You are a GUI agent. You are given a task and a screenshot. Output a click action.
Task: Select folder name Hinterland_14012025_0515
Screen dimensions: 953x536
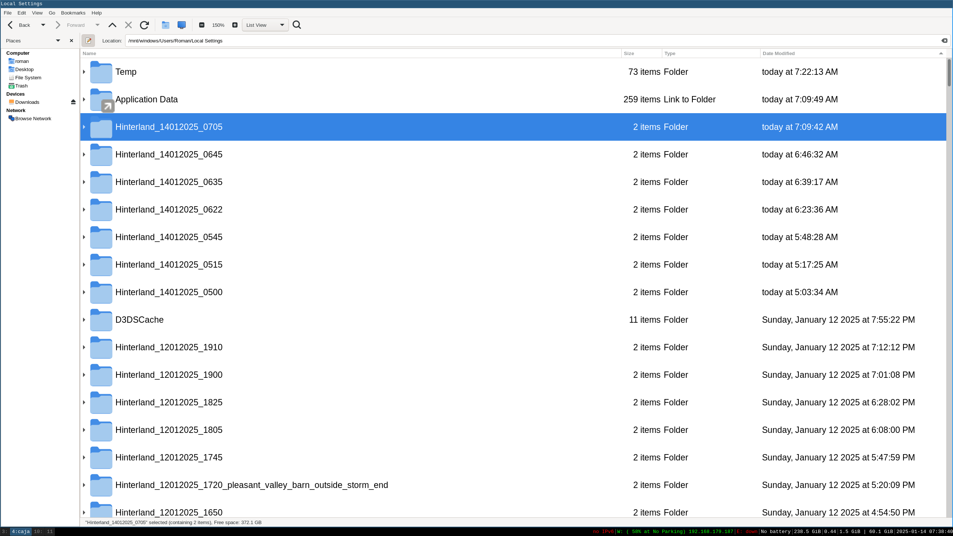(x=169, y=265)
